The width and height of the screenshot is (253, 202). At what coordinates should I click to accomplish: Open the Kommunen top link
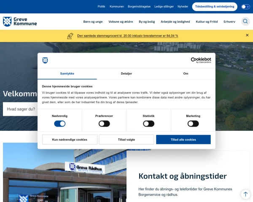117,7
